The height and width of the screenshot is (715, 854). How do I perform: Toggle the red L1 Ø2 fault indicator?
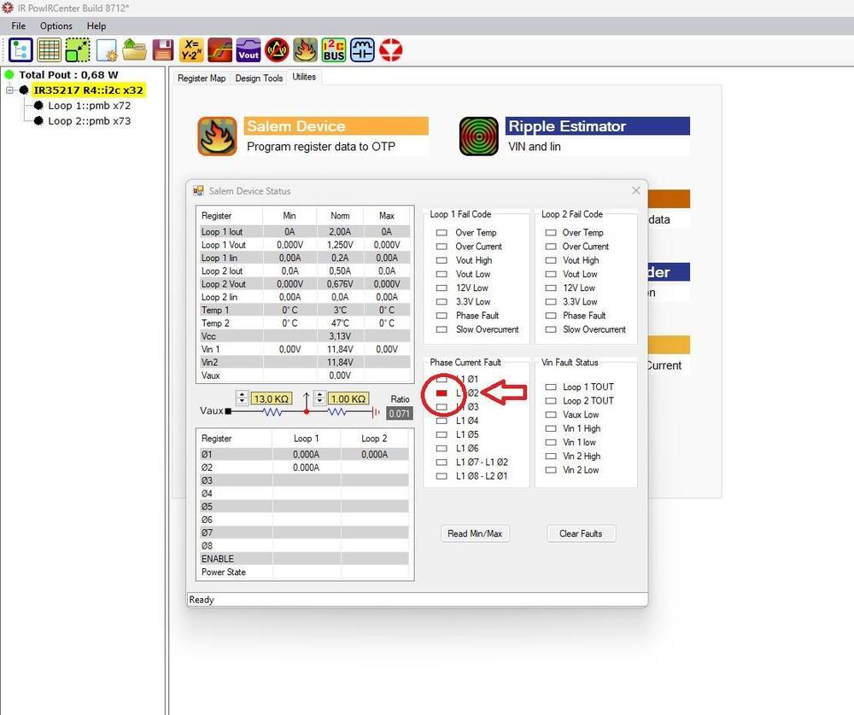pos(442,393)
